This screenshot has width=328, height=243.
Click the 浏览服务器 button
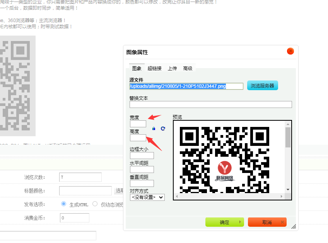263,86
